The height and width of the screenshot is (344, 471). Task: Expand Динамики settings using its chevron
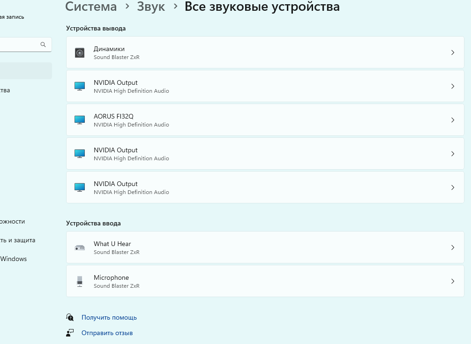[x=453, y=52]
